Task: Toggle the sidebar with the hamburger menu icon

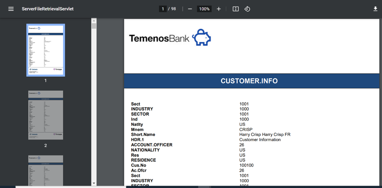Action: (11, 9)
